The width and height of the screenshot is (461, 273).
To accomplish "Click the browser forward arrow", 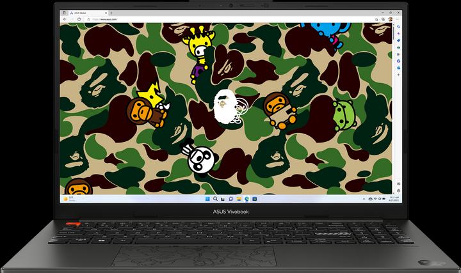I will (72, 19).
